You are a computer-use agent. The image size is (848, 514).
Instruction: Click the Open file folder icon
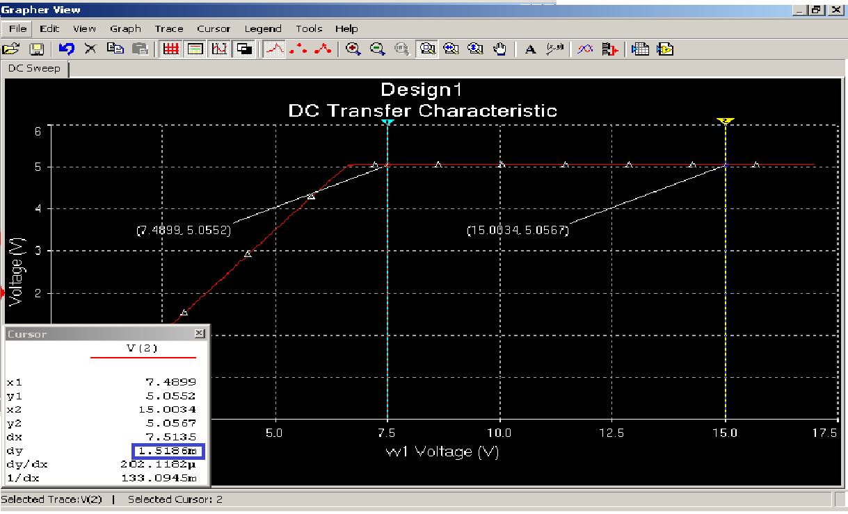10,49
